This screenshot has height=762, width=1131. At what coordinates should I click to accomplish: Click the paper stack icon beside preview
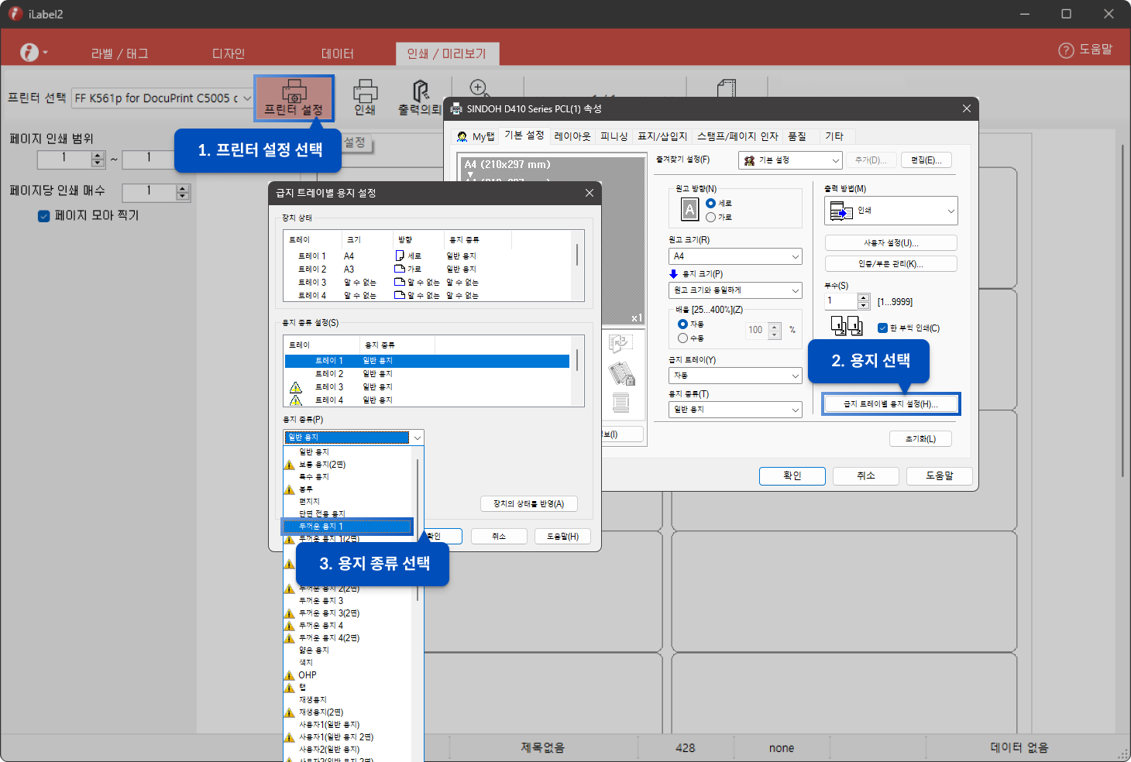[x=621, y=402]
